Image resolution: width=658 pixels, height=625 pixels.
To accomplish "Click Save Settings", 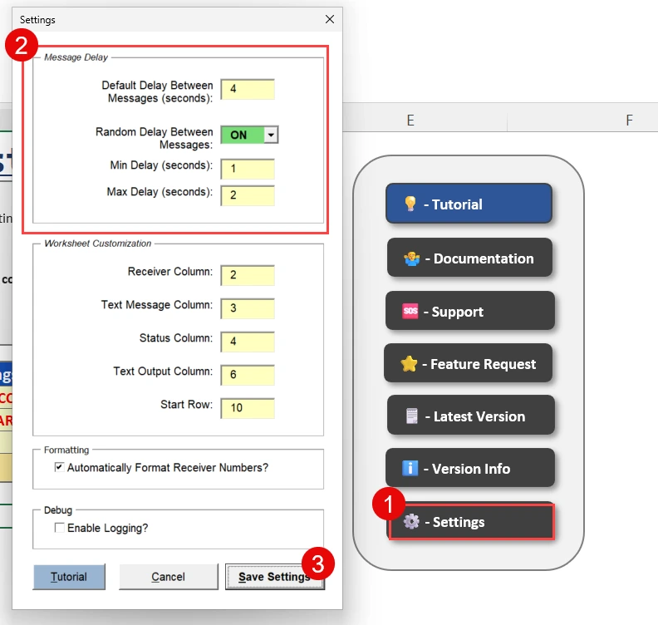I will pyautogui.click(x=275, y=577).
